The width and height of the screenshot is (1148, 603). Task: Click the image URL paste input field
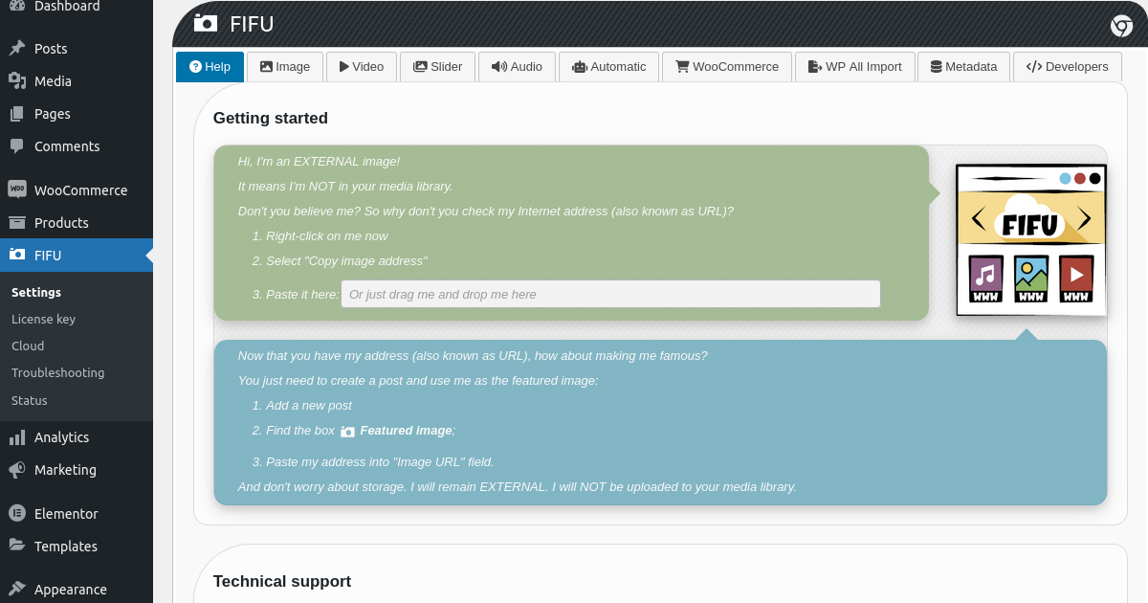point(610,294)
